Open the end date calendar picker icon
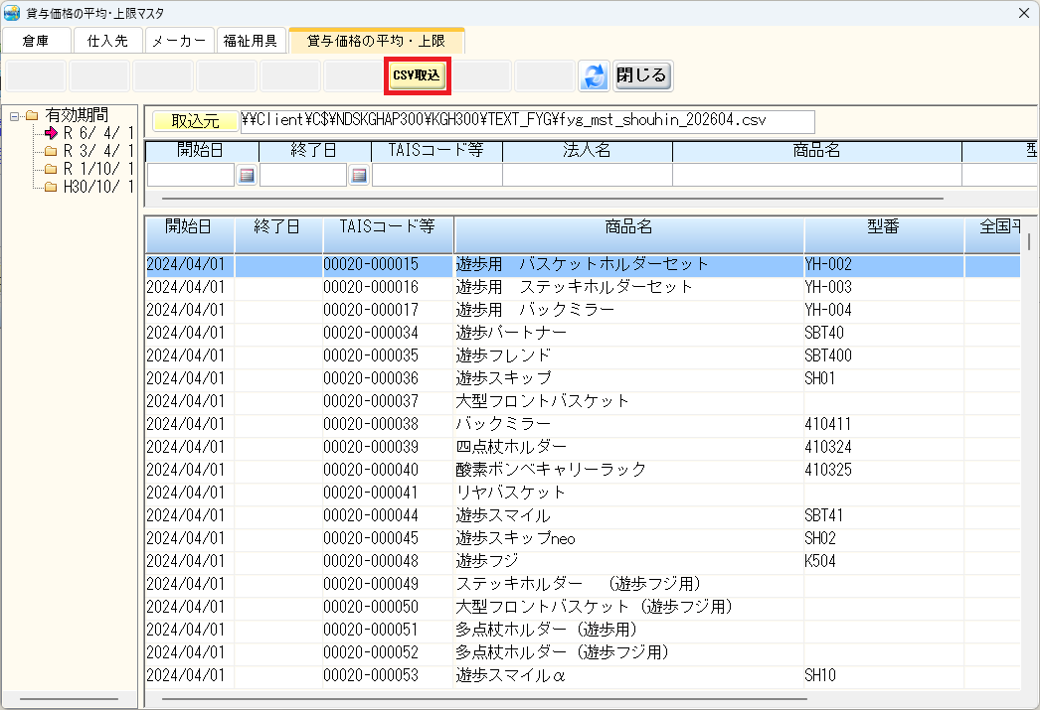1040x710 pixels. point(359,175)
